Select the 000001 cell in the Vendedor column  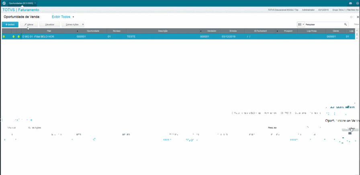pyautogui.click(x=210, y=37)
